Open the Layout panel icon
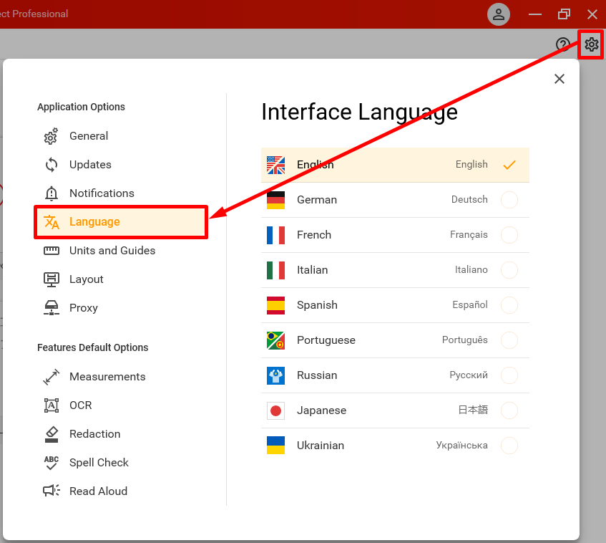 (51, 279)
